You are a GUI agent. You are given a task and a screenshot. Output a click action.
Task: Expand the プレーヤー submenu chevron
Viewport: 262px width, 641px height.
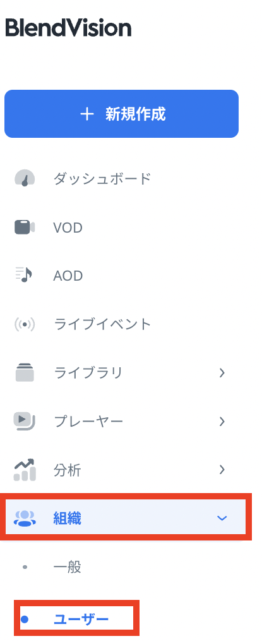(222, 422)
